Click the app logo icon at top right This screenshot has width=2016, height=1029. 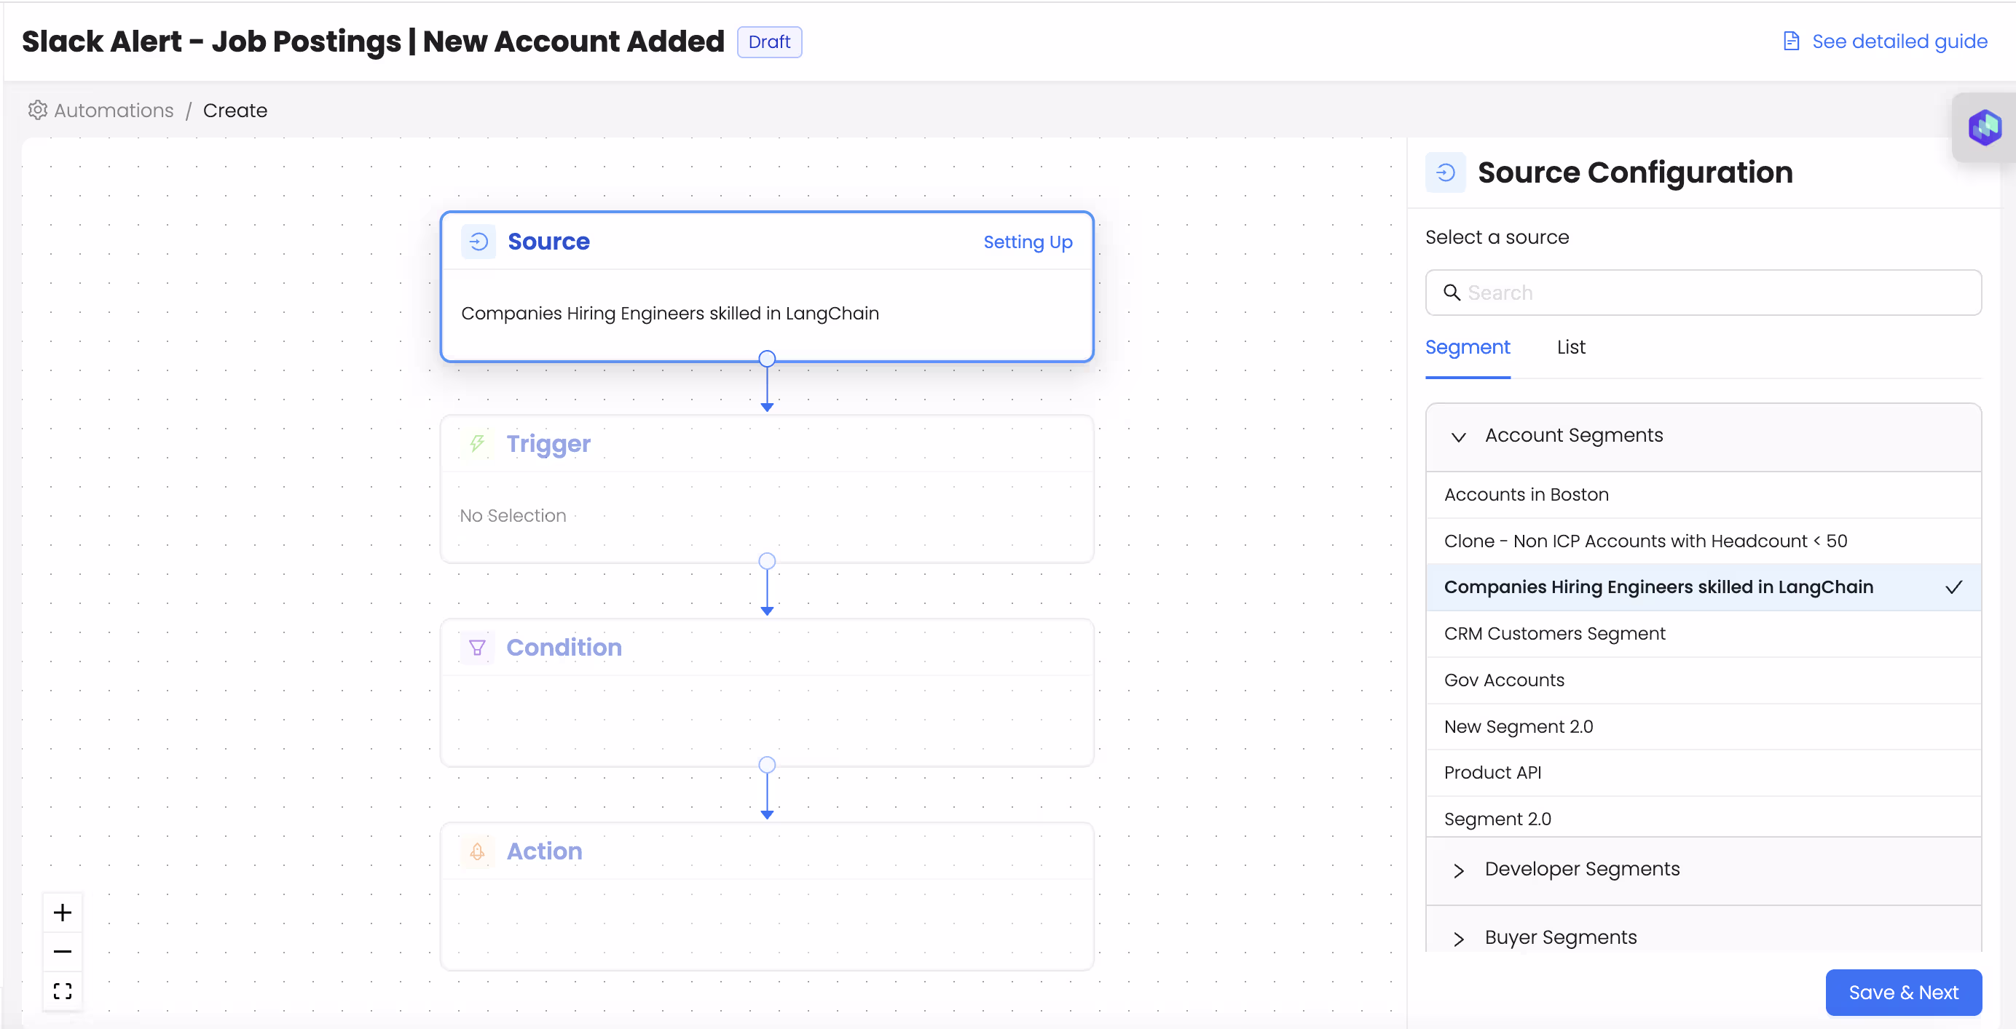[x=1985, y=127]
